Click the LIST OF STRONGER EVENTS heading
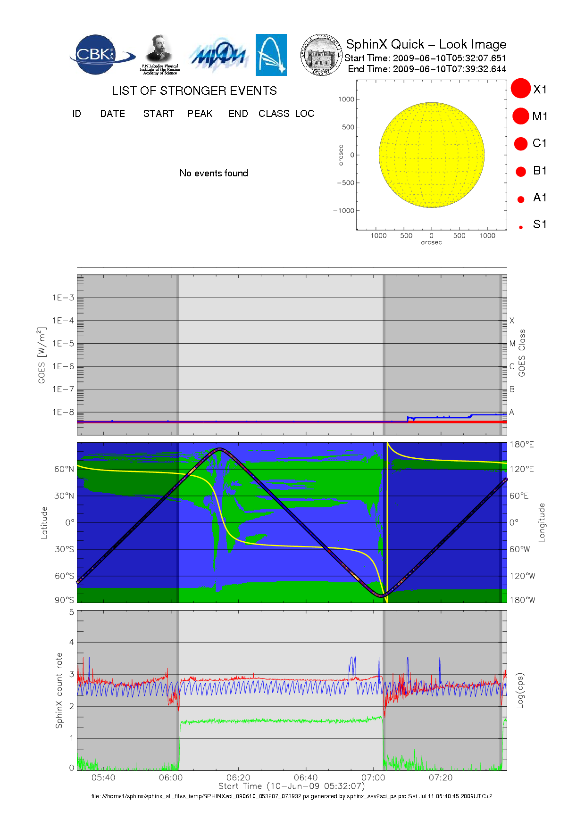This screenshot has height=827, width=585. pos(194,91)
